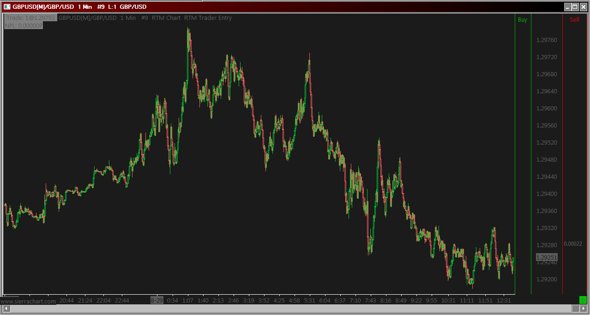
Task: Click the 1.29520 price scale label
Action: (547, 143)
